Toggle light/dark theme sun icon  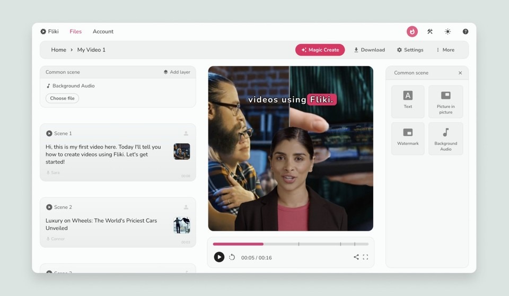pyautogui.click(x=447, y=32)
